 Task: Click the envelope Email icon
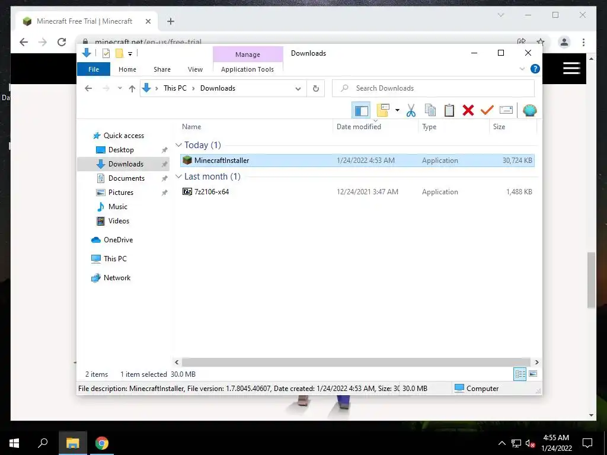click(506, 110)
